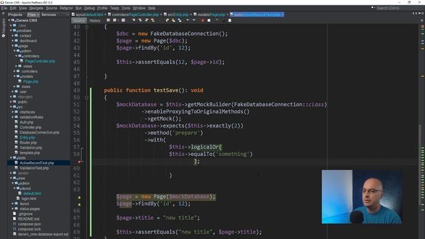This screenshot has height=239, width=425.
Task: Close the Files panel tab
Action: (38, 15)
